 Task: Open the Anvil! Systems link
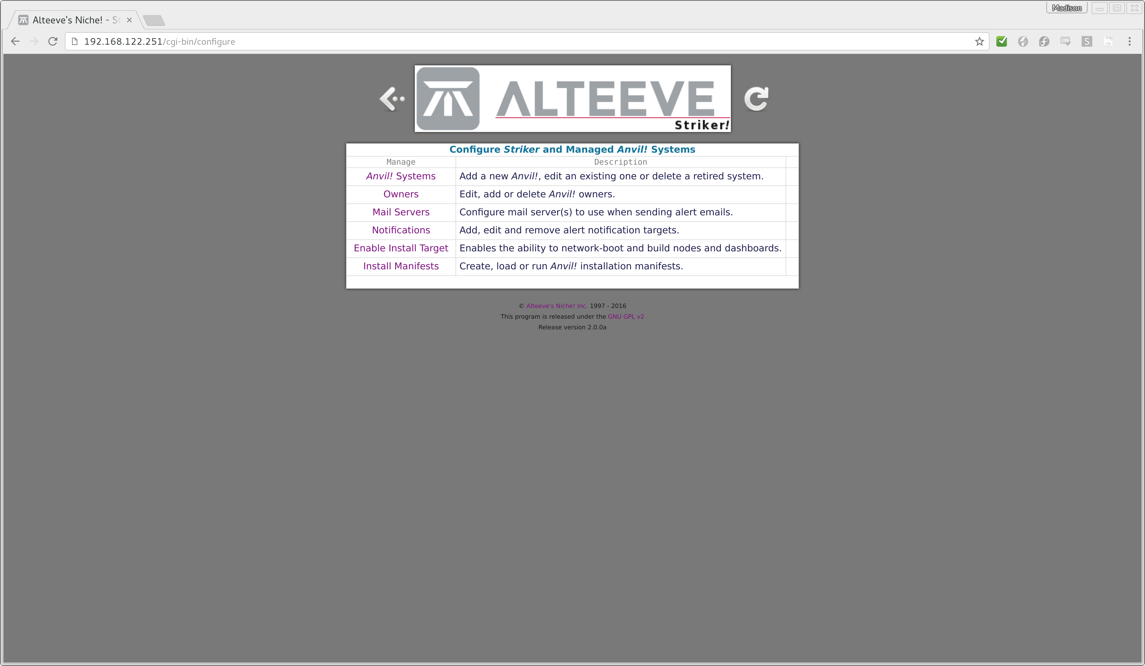pyautogui.click(x=401, y=176)
